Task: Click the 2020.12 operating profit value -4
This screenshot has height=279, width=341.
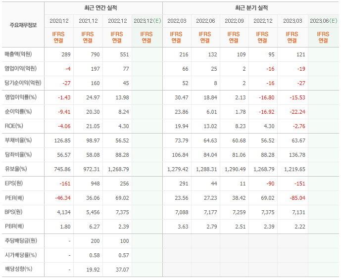Action: (x=68, y=69)
